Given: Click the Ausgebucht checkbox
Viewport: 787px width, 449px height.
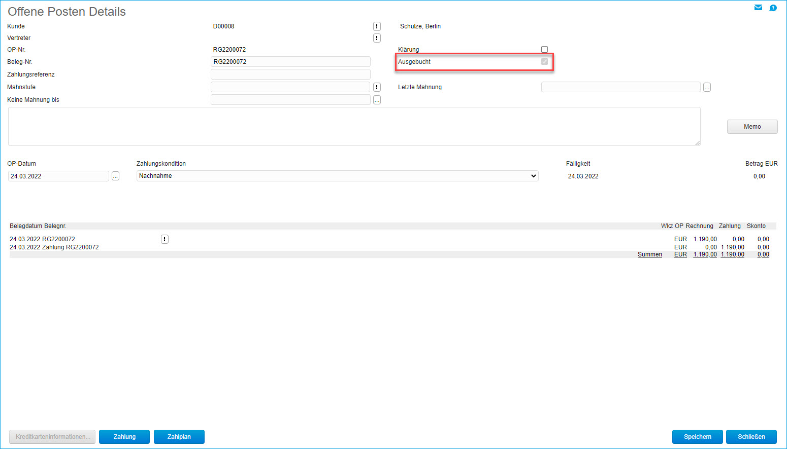Looking at the screenshot, I should click(544, 62).
